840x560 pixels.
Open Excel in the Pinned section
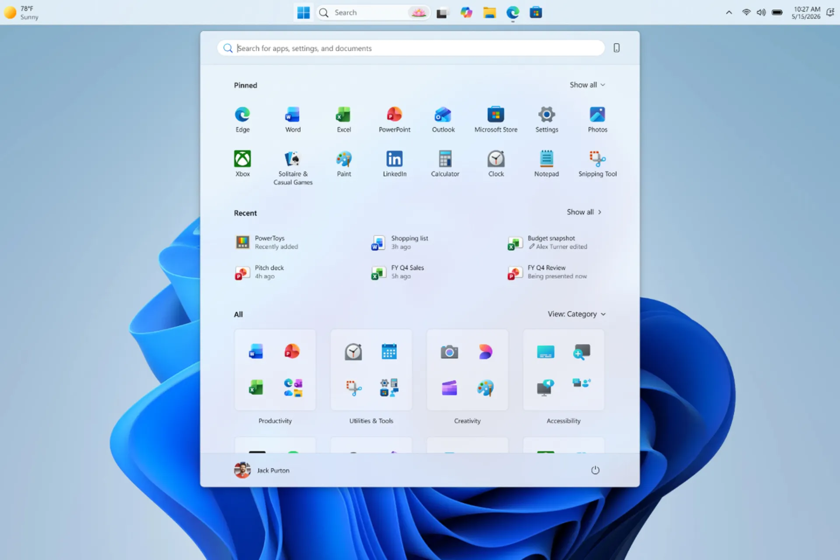pos(343,119)
